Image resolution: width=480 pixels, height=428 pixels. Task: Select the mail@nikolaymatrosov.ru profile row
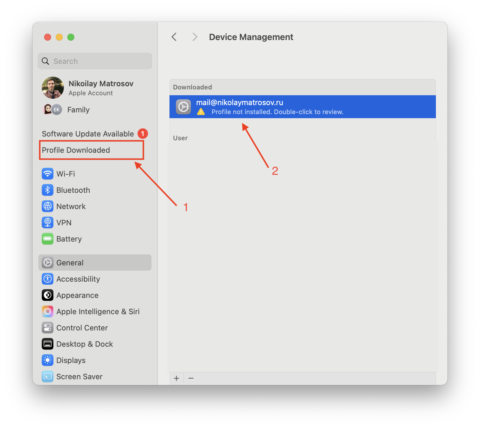[302, 107]
